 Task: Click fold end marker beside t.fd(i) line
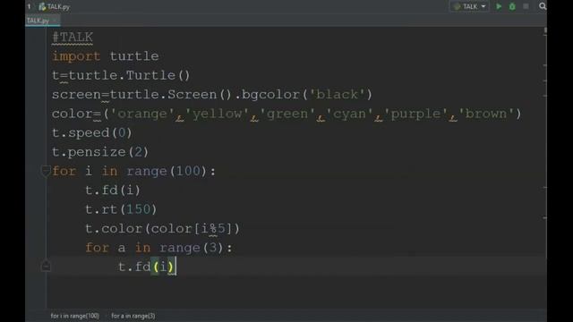click(46, 267)
